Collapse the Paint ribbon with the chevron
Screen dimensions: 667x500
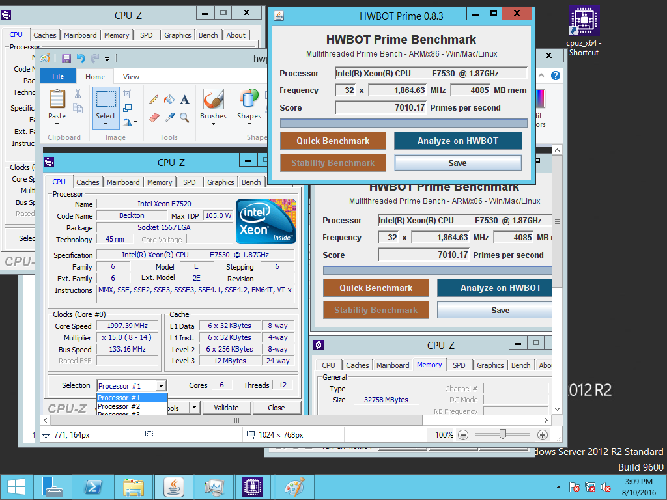click(541, 76)
